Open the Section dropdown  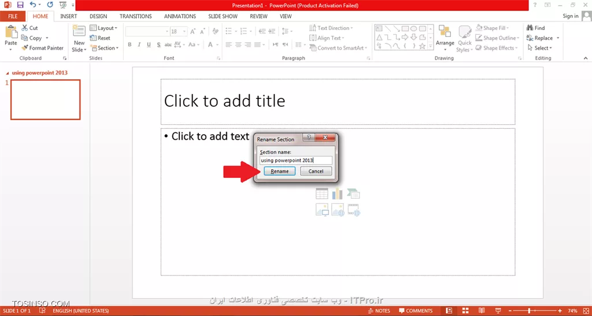click(x=104, y=48)
